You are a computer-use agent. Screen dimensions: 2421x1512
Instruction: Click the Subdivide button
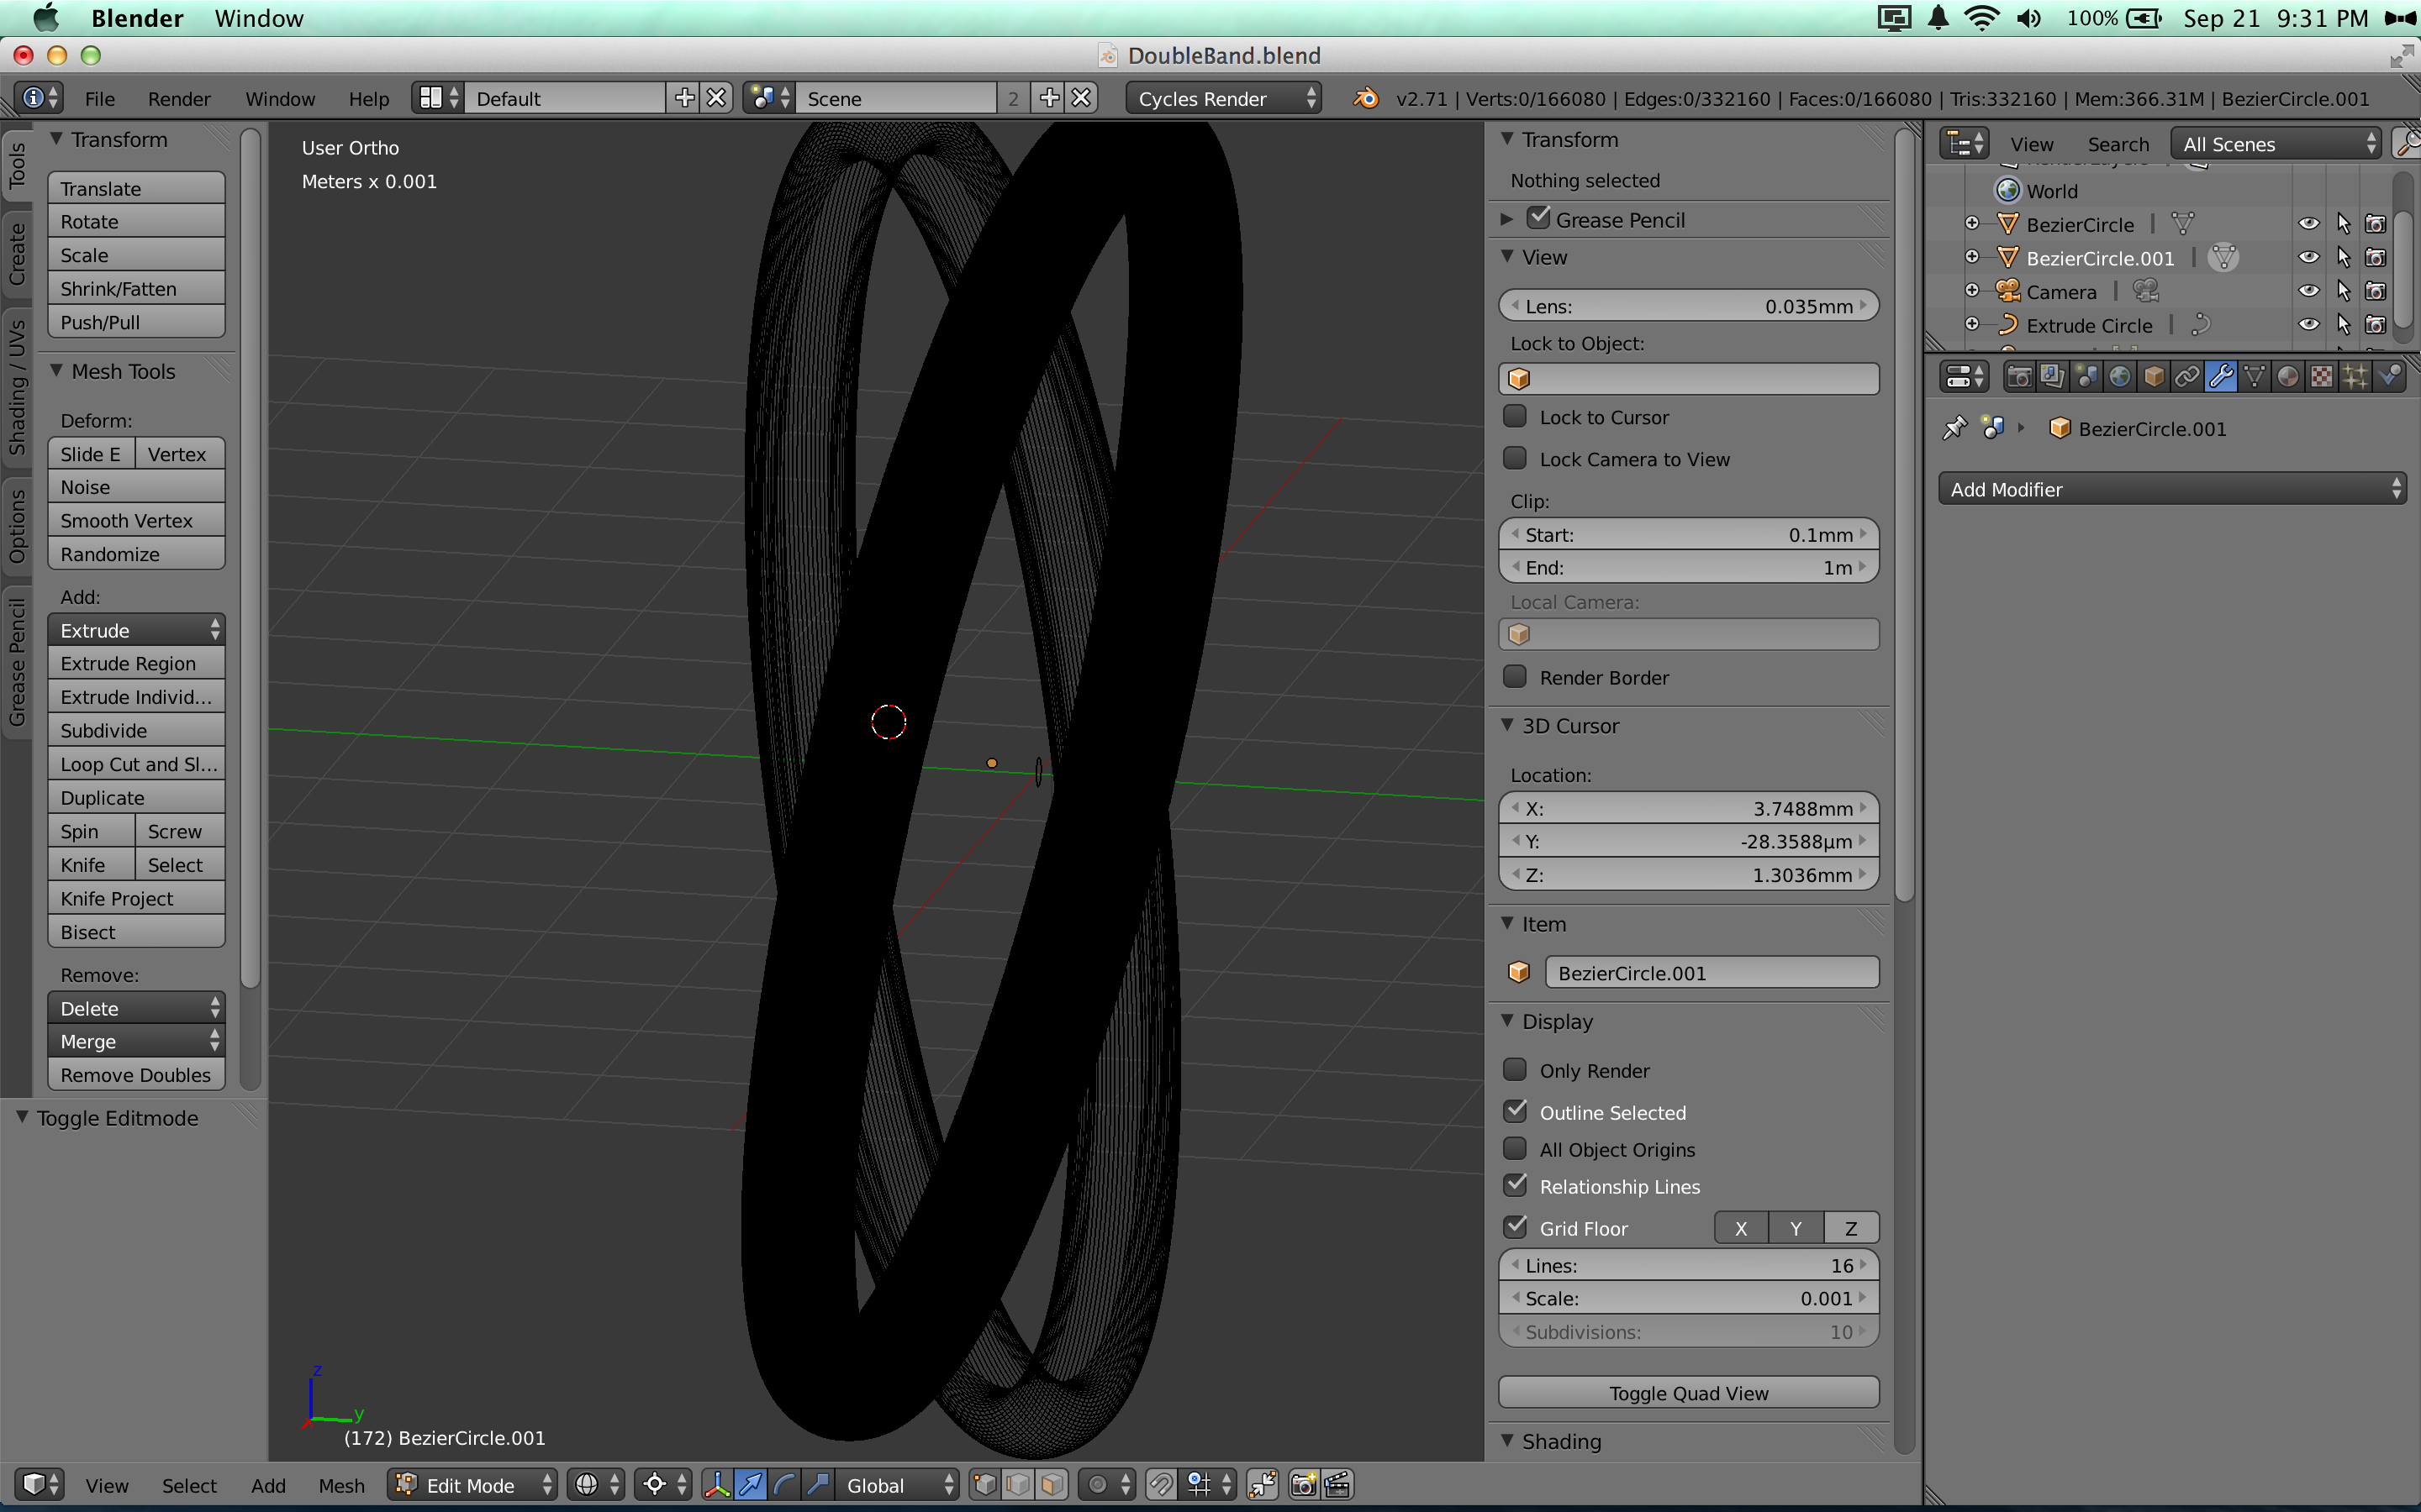[136, 730]
